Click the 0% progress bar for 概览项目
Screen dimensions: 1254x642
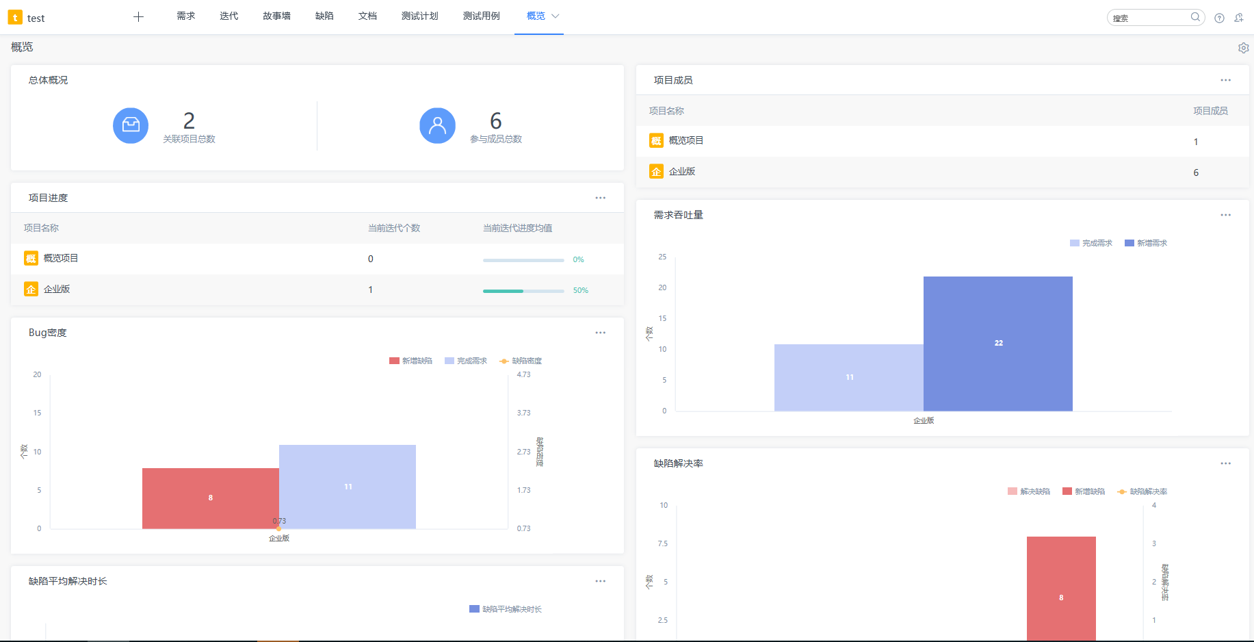[x=523, y=260]
